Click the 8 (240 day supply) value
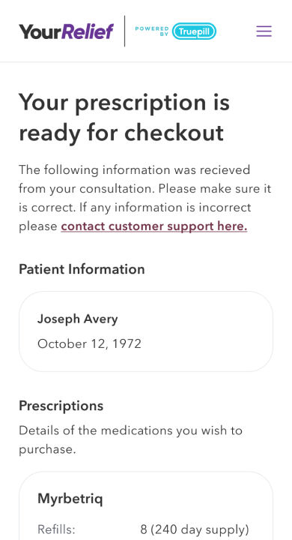The height and width of the screenshot is (540, 292). [195, 529]
